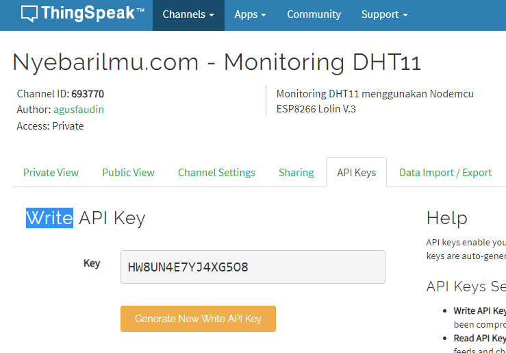The height and width of the screenshot is (353, 506).
Task: Click the Write API Key heading
Action: (86, 219)
